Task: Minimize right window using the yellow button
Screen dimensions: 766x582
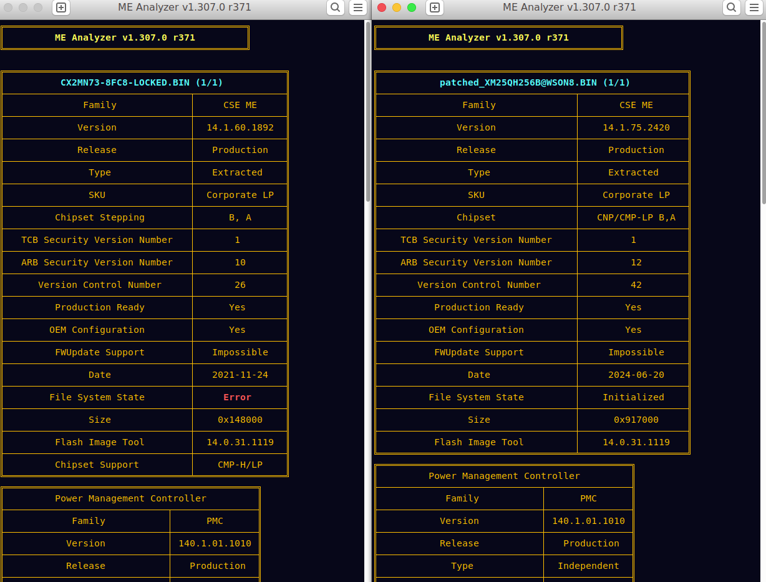Action: (x=397, y=7)
